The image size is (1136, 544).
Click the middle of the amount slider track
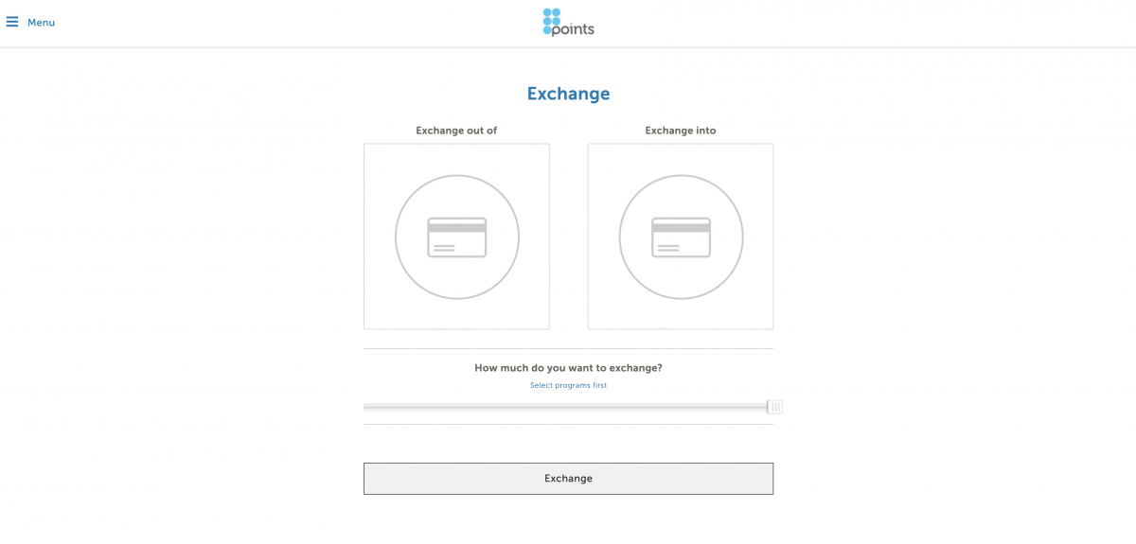(x=568, y=407)
